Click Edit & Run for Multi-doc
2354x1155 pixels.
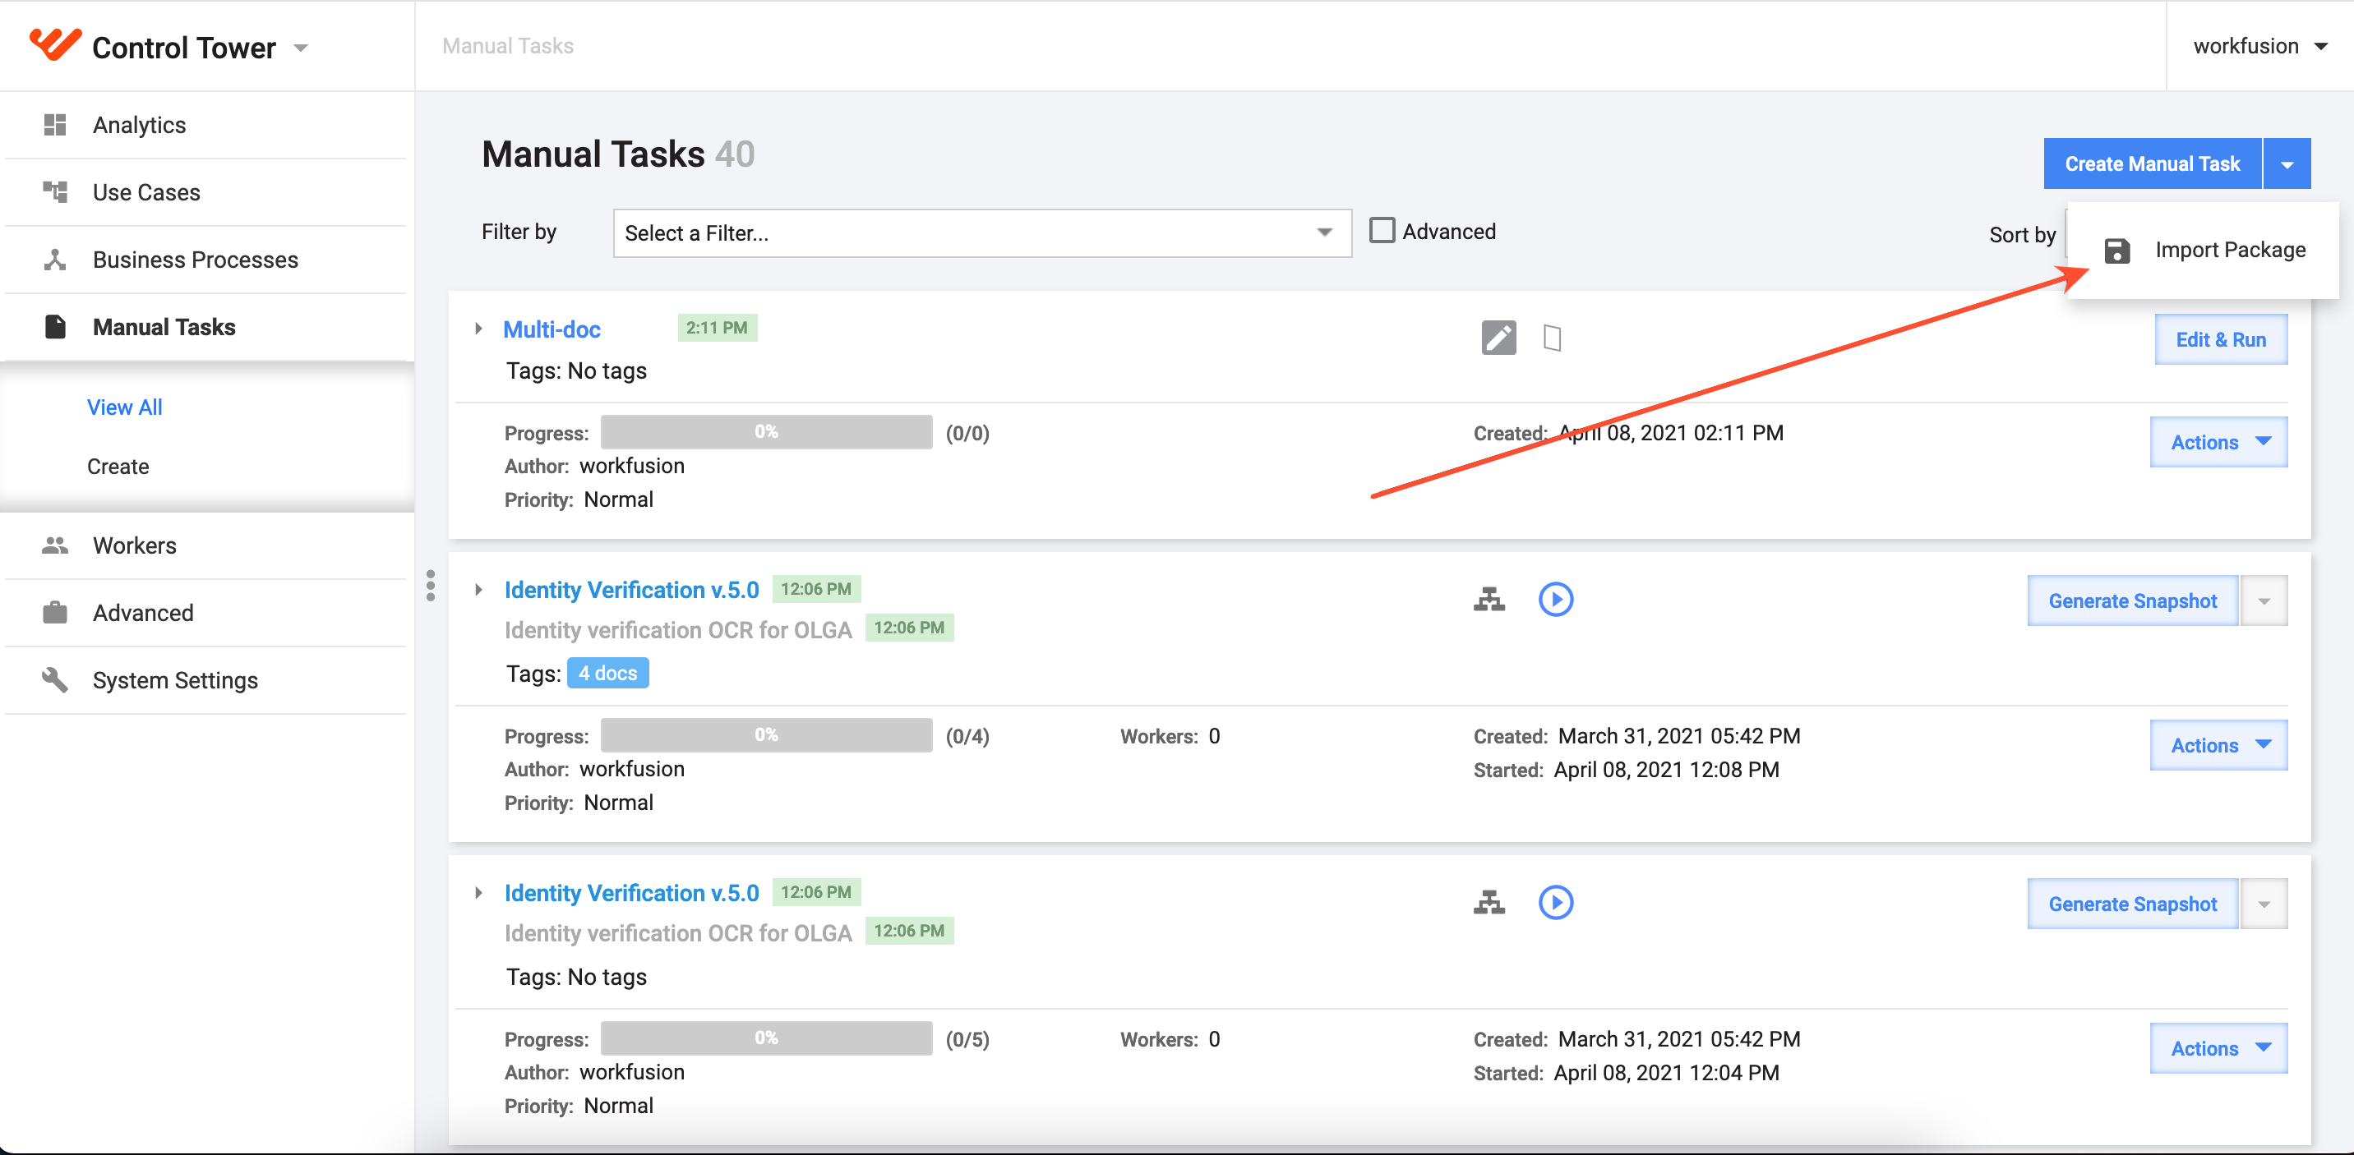click(2221, 339)
